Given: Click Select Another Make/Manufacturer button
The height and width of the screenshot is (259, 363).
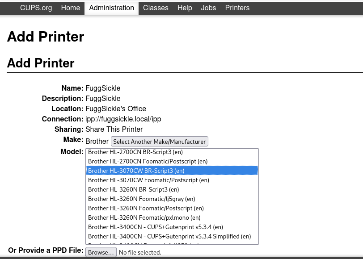Looking at the screenshot, I should click(x=160, y=142).
